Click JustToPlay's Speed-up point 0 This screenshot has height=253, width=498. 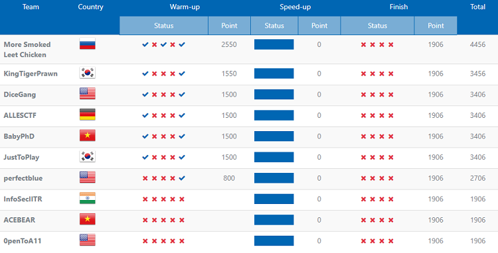pyautogui.click(x=319, y=157)
